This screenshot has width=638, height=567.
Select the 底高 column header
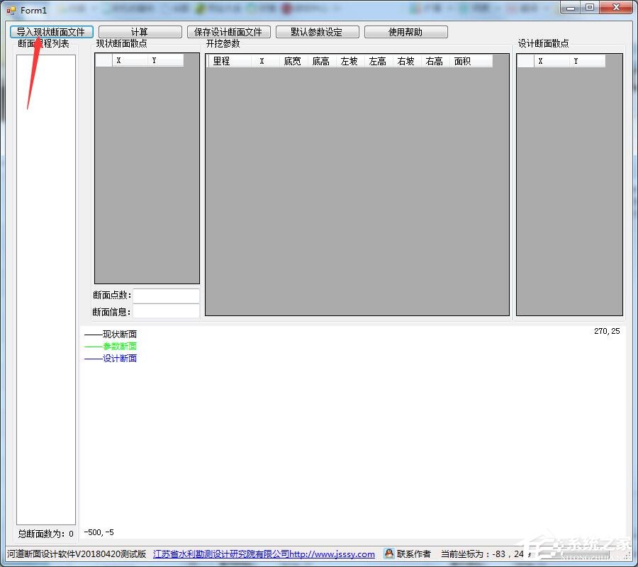click(x=322, y=61)
